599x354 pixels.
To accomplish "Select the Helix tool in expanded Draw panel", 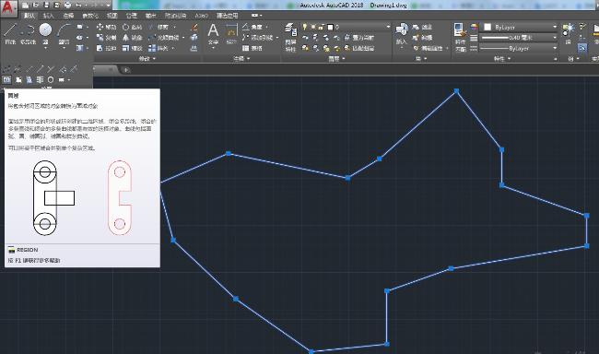I will (x=40, y=79).
